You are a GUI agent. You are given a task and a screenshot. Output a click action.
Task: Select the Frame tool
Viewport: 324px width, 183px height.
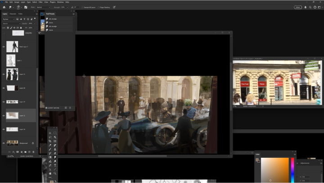[x=55, y=141]
